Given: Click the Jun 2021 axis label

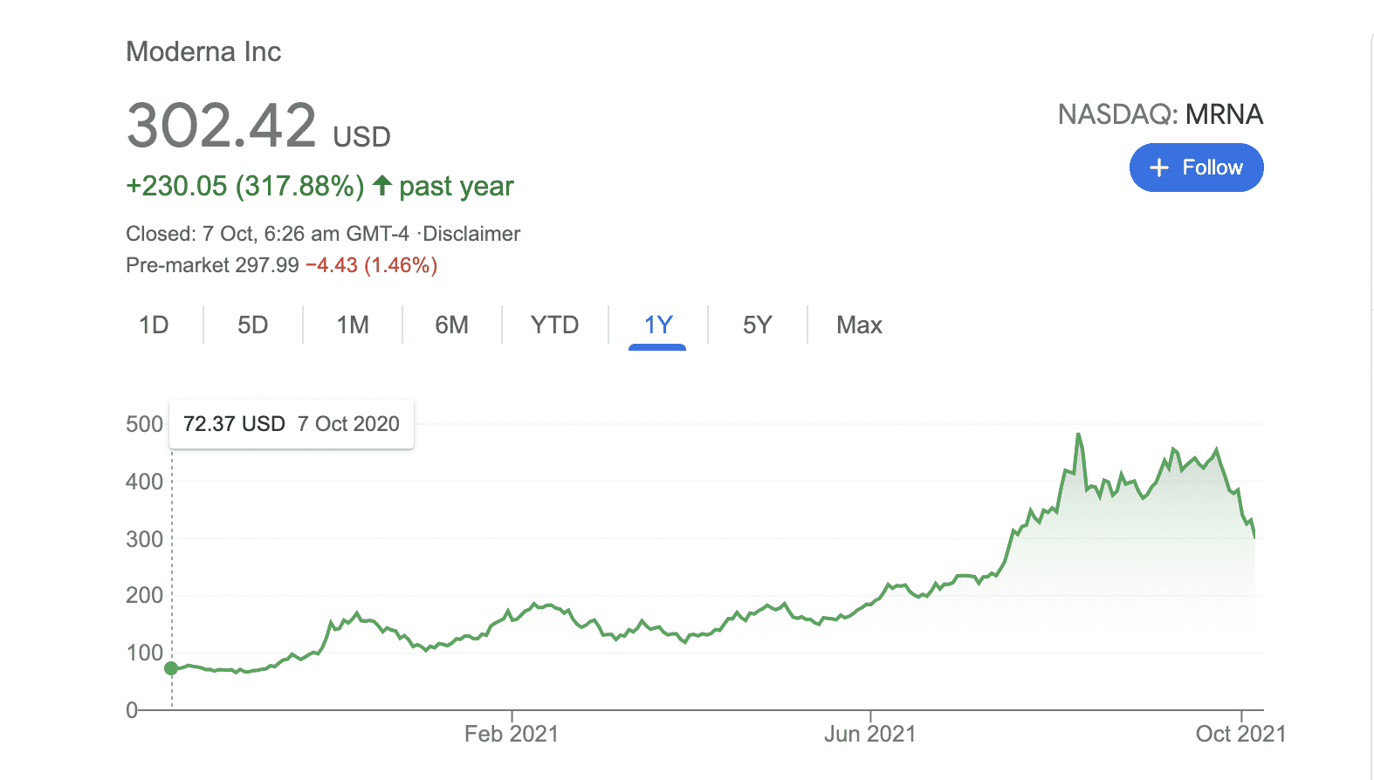Looking at the screenshot, I should (870, 734).
